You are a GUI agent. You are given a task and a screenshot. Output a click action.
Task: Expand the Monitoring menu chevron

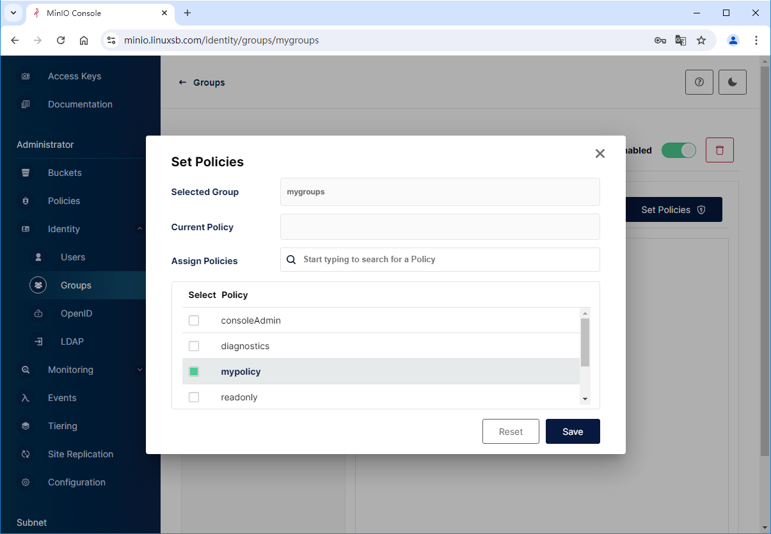click(x=139, y=370)
